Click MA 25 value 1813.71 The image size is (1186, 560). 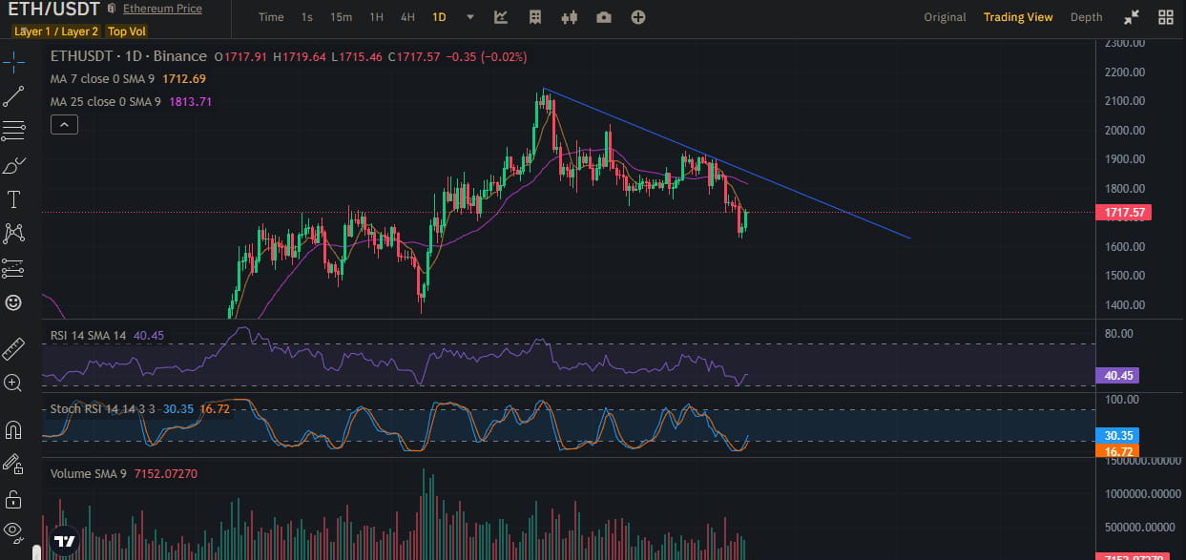[x=189, y=102]
